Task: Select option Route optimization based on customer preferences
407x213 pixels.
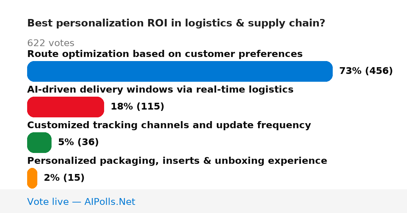Action: point(165,54)
